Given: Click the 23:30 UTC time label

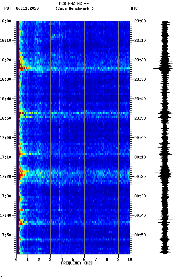Looking at the screenshot, I should coord(140,79).
